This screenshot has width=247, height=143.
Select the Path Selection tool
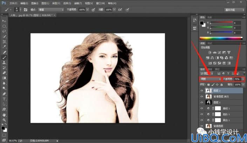click(4, 104)
